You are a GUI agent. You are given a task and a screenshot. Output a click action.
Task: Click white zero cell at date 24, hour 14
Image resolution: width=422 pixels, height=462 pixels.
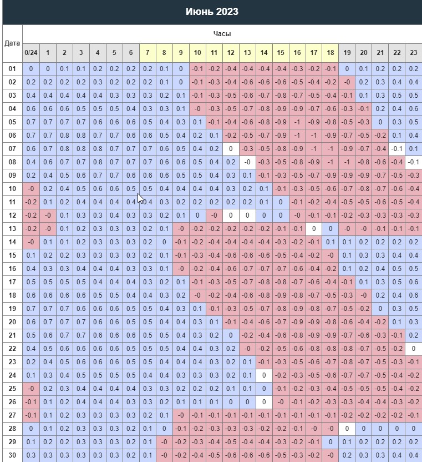click(264, 375)
